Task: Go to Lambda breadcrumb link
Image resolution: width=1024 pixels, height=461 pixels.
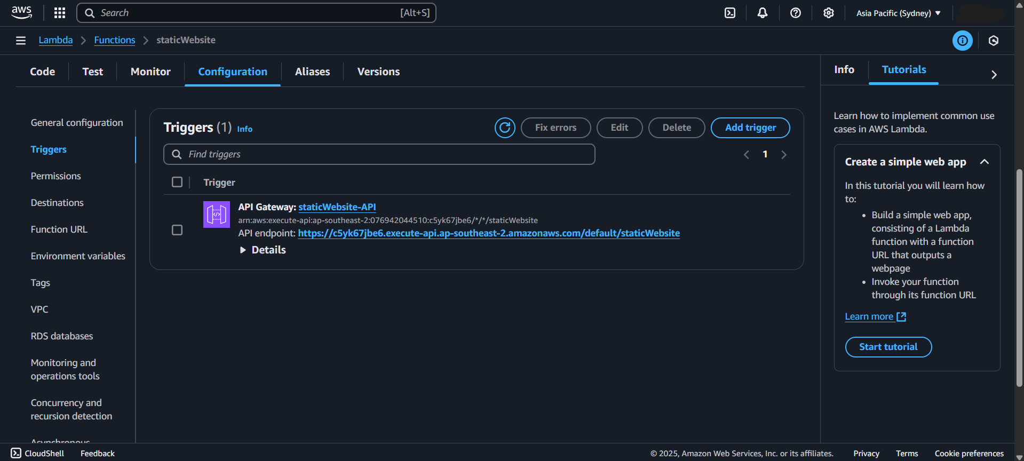Action: pos(55,40)
